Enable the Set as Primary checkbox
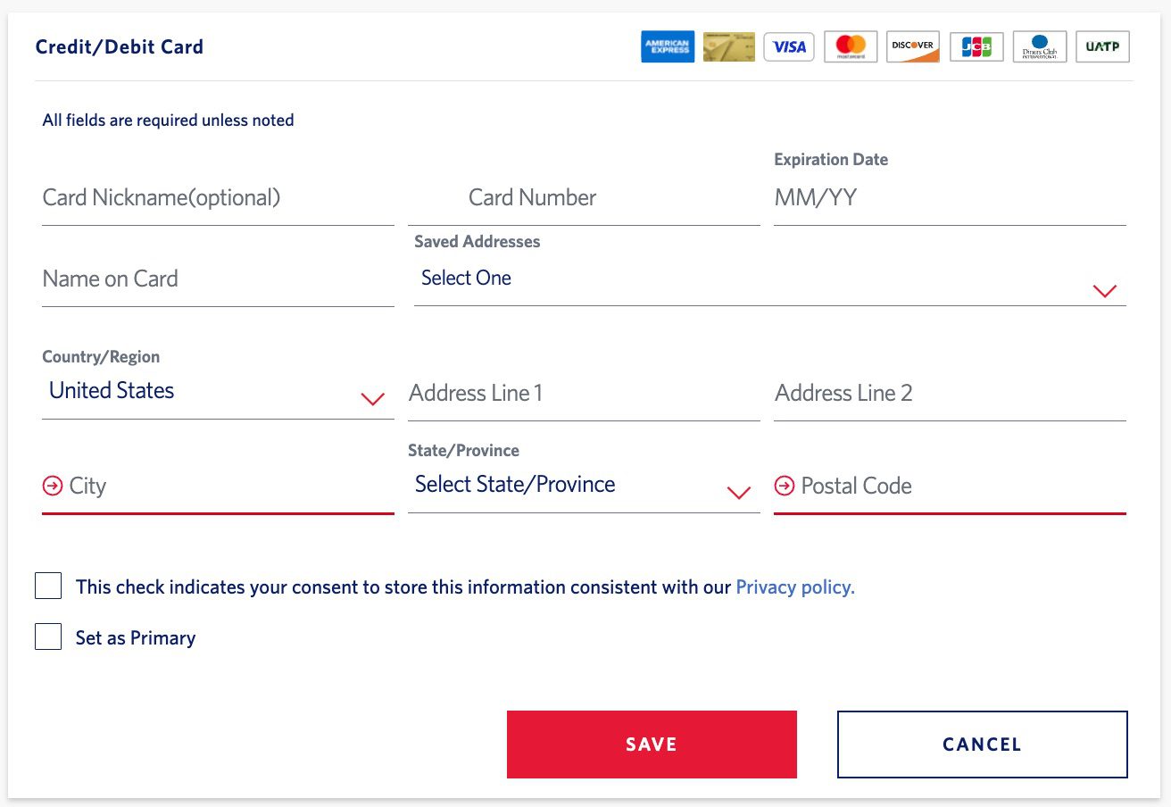 [48, 636]
